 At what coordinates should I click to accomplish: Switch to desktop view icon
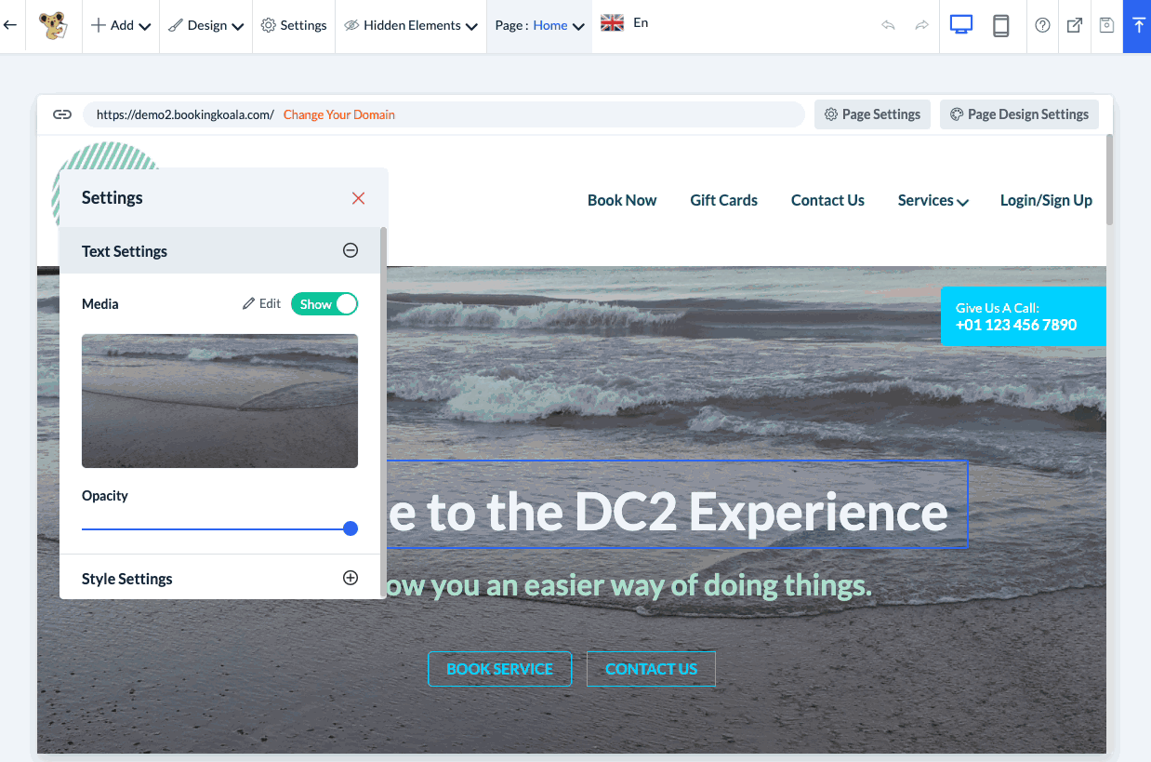pos(960,25)
